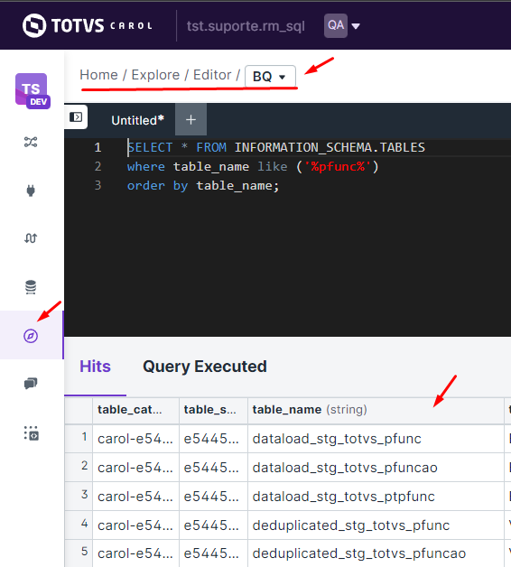Switch to the Hits tab
511x567 pixels.
click(95, 367)
